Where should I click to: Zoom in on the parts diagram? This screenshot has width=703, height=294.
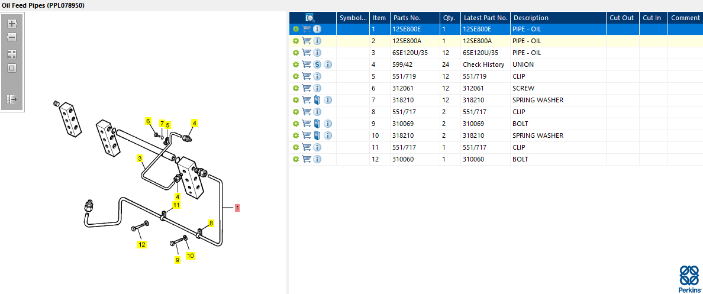pos(12,24)
